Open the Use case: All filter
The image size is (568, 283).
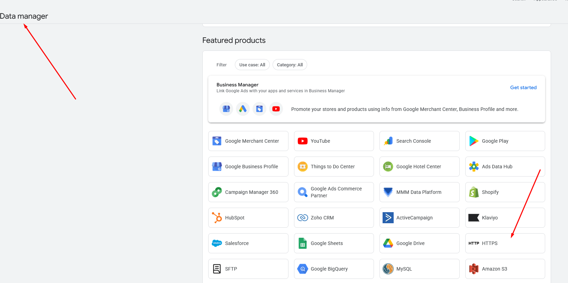point(252,65)
